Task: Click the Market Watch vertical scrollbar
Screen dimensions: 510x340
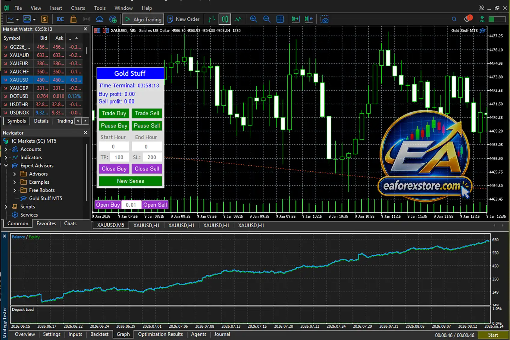Action: click(x=86, y=51)
